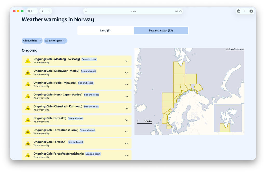
Task: Expand the Gale Force (C4) warning
Action: (x=127, y=143)
